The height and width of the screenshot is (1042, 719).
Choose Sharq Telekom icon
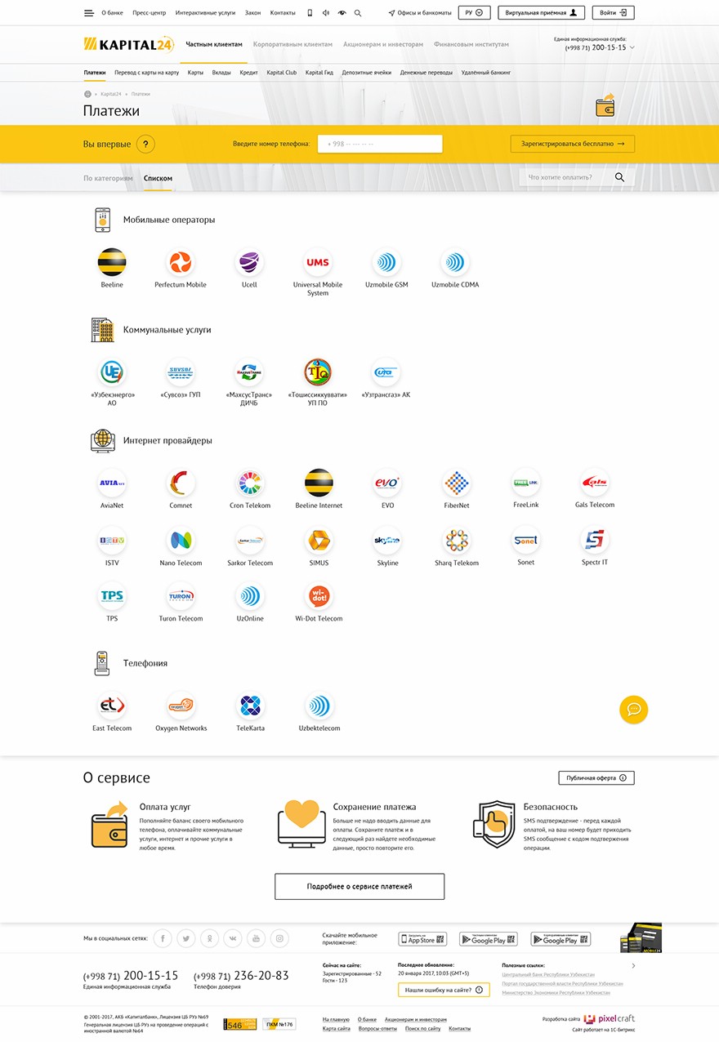coord(457,540)
